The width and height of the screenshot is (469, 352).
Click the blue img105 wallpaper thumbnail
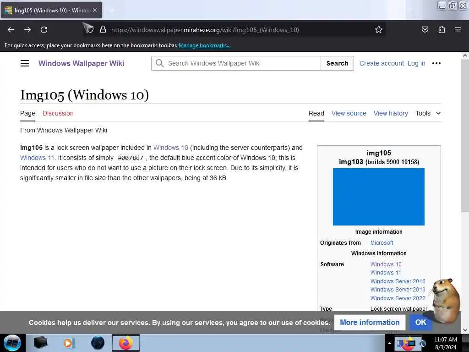click(x=379, y=197)
